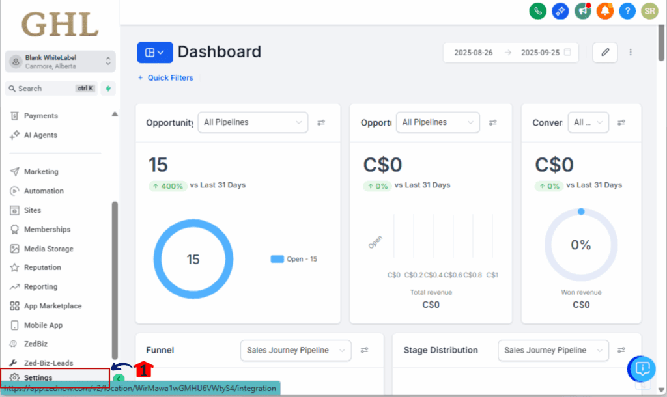Screen dimensions: 667x397
Task: Collapse sidebar using the green arrow toggle
Action: point(119,378)
